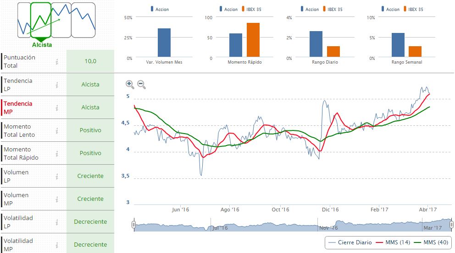The image size is (455, 253).
Task: Select the first trend pattern thumbnail
Action: tap(24, 20)
